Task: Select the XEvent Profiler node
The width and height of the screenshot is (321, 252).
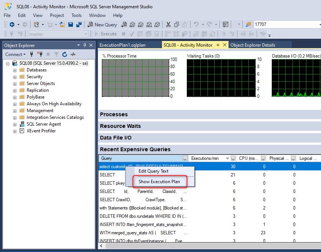Action: click(41, 131)
